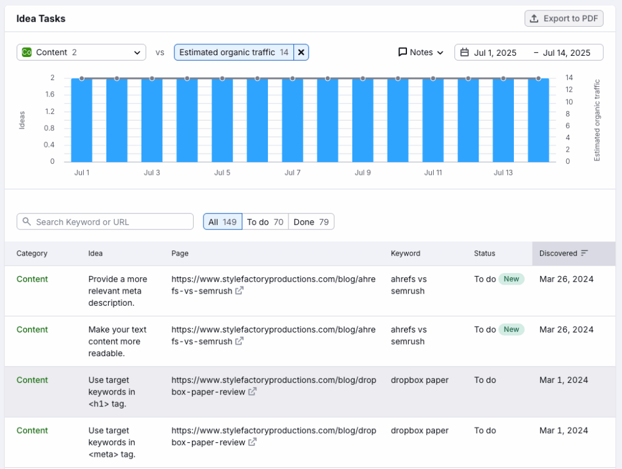This screenshot has height=469, width=622.
Task: Click external link icon in h1 tag row
Action: pos(252,391)
